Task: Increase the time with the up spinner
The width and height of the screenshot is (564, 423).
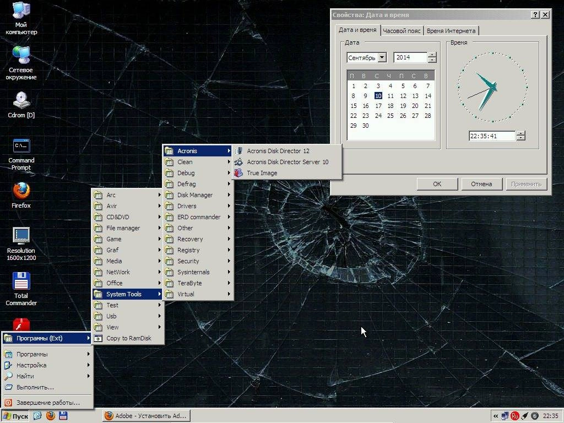Action: click(520, 133)
